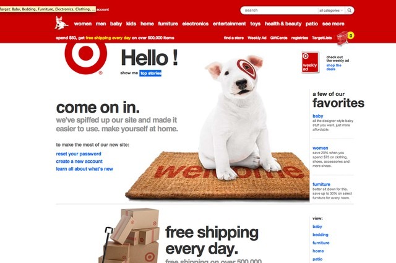Viewport: 396px width, 263px height.
Task: Click the yellow cart item count badge
Action: tap(351, 36)
